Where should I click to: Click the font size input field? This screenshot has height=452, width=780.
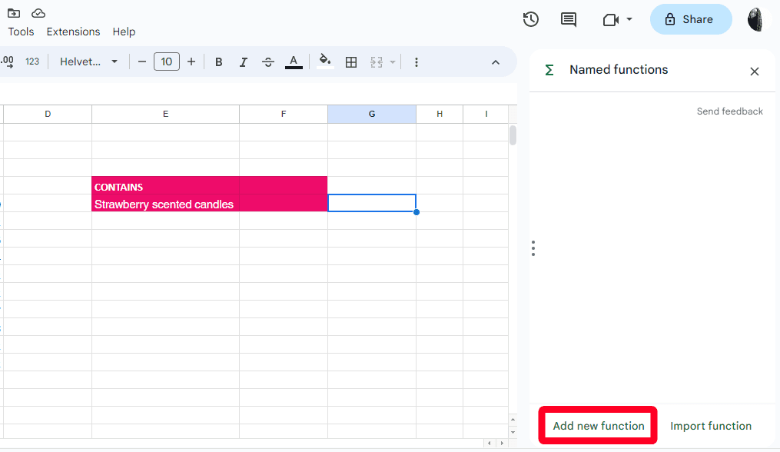(167, 62)
